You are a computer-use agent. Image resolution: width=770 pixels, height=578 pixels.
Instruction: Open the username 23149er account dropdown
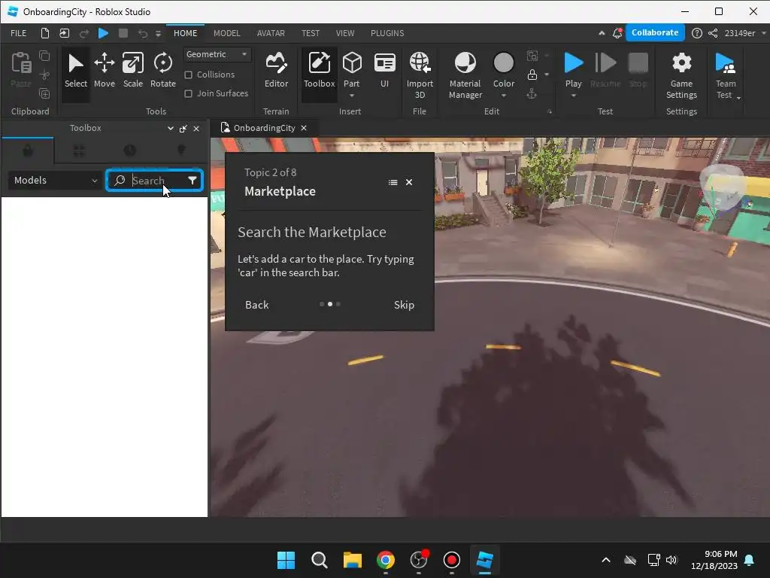click(x=744, y=33)
